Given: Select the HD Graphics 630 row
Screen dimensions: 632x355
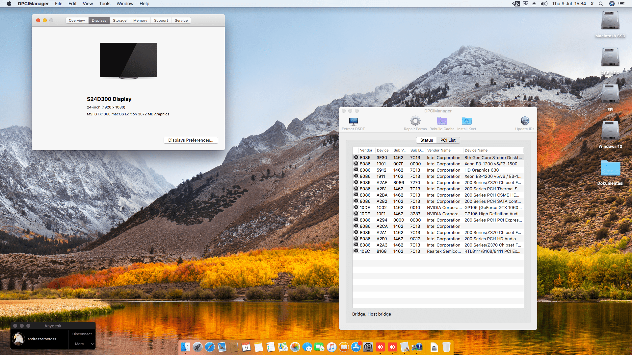Looking at the screenshot, I should 438,170.
